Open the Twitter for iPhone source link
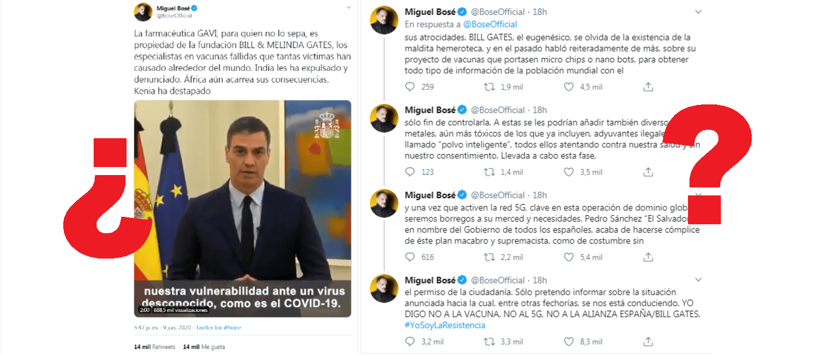The image size is (823, 355). pyautogui.click(x=218, y=328)
